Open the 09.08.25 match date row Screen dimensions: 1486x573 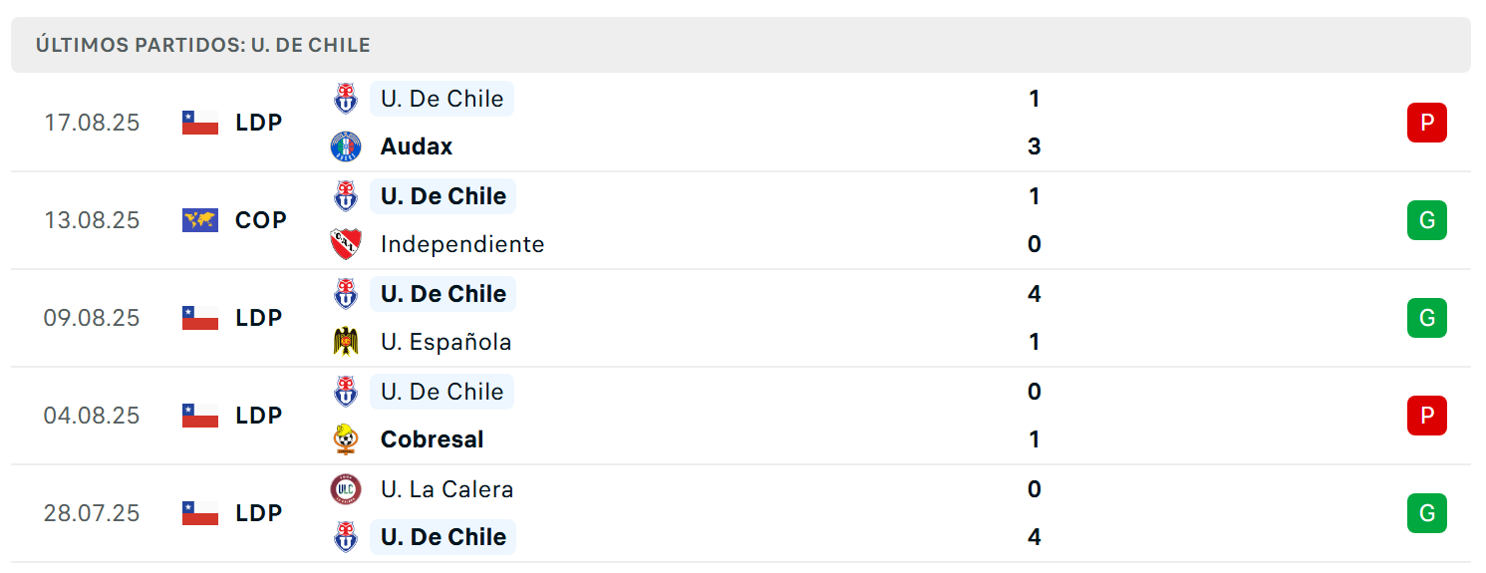(741, 318)
